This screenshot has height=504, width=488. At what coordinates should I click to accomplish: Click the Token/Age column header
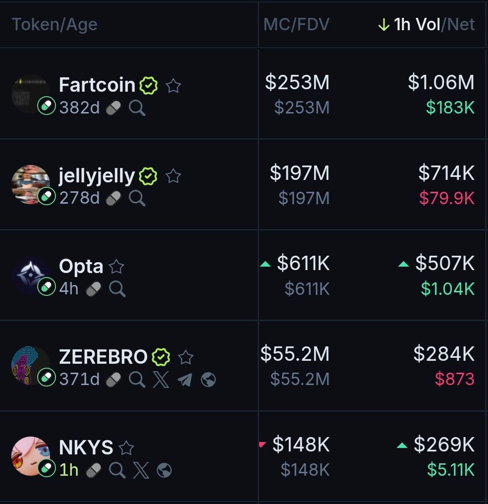point(54,24)
